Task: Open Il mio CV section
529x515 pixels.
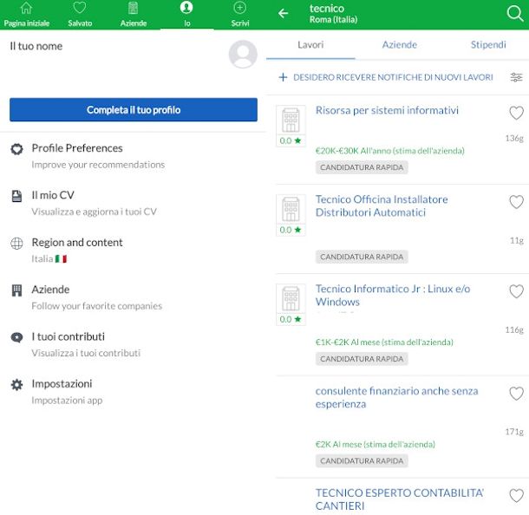Action: click(53, 196)
